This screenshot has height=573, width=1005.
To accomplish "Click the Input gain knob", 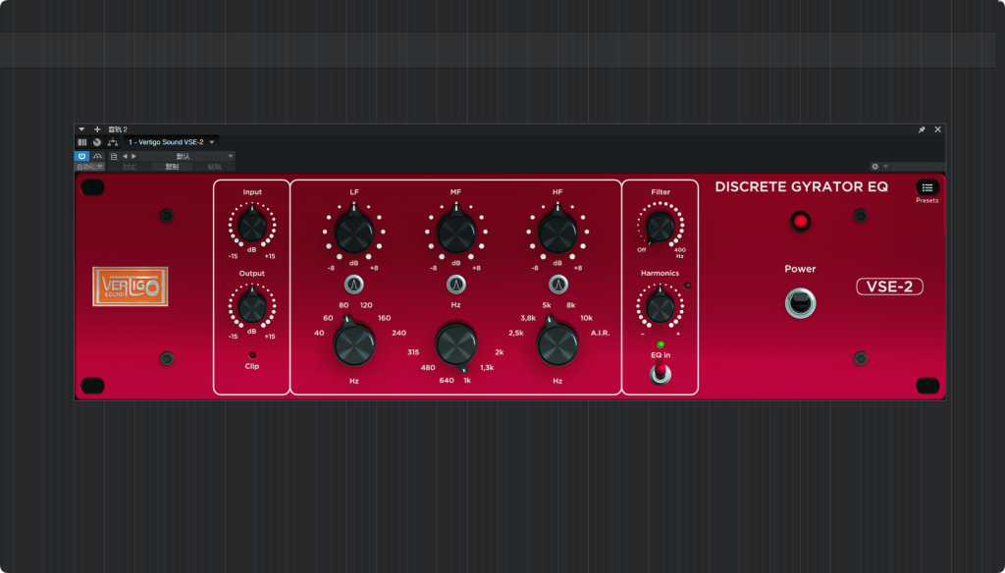I will click(x=252, y=226).
